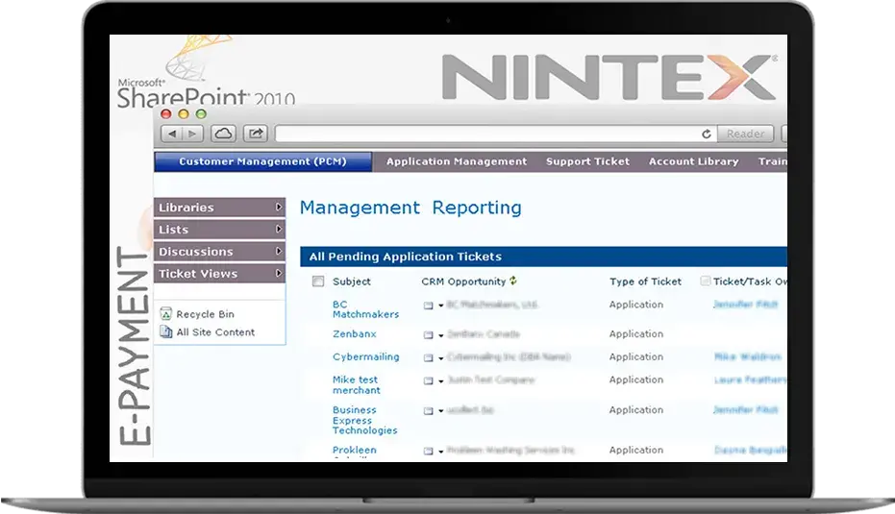Viewport: 895px width, 514px height.
Task: Expand the Lists sidebar menu arrow
Action: [x=279, y=229]
